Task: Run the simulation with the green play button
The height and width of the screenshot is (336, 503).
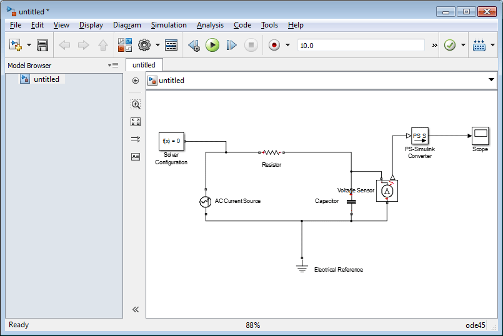Action: [x=212, y=45]
